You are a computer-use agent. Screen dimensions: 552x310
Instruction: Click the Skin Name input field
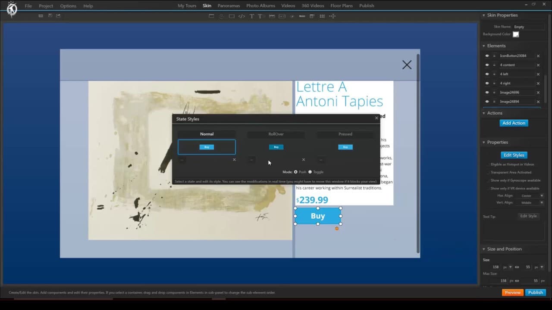(529, 27)
